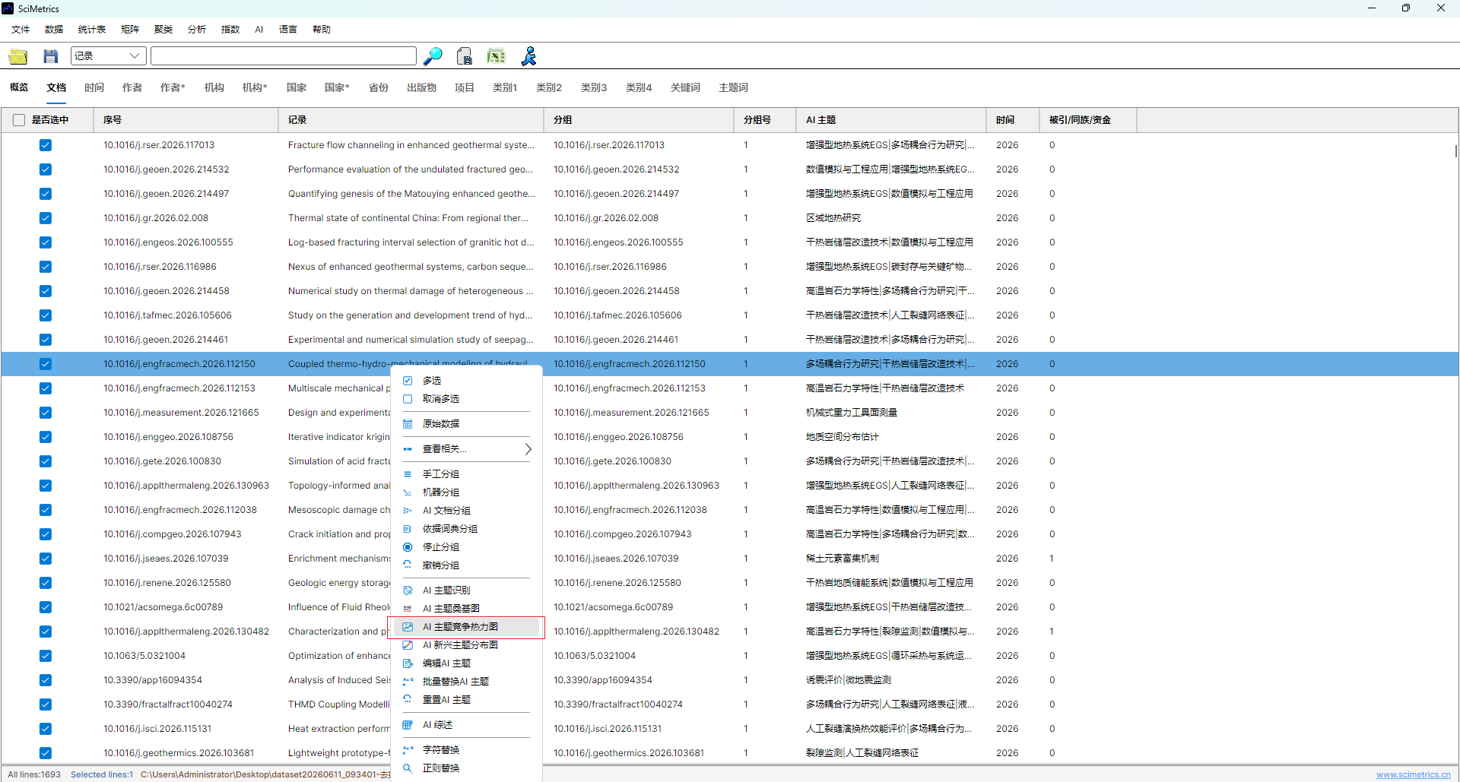Image resolution: width=1460 pixels, height=782 pixels.
Task: Click the running figure toolbar icon
Action: pyautogui.click(x=528, y=56)
